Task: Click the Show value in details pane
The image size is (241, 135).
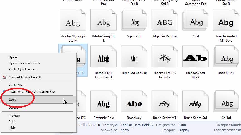Action: click(125, 130)
